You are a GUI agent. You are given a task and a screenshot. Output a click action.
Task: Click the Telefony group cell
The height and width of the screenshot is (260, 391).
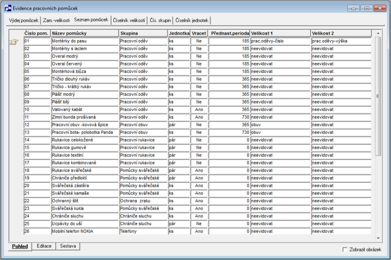coord(143,231)
